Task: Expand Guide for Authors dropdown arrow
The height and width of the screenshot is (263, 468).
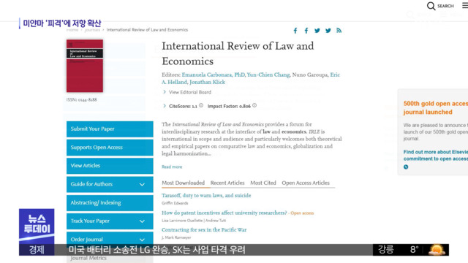Action: (142, 185)
